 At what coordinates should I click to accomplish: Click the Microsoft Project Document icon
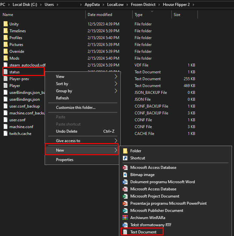tap(125, 196)
